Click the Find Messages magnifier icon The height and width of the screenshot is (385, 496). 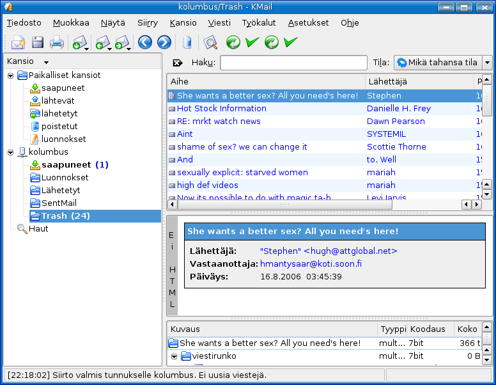point(210,43)
